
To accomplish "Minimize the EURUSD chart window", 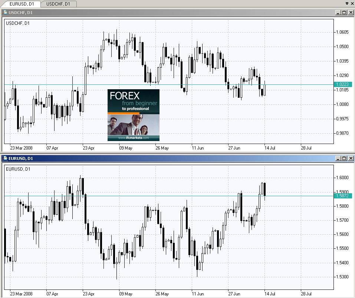I will click(338, 158).
